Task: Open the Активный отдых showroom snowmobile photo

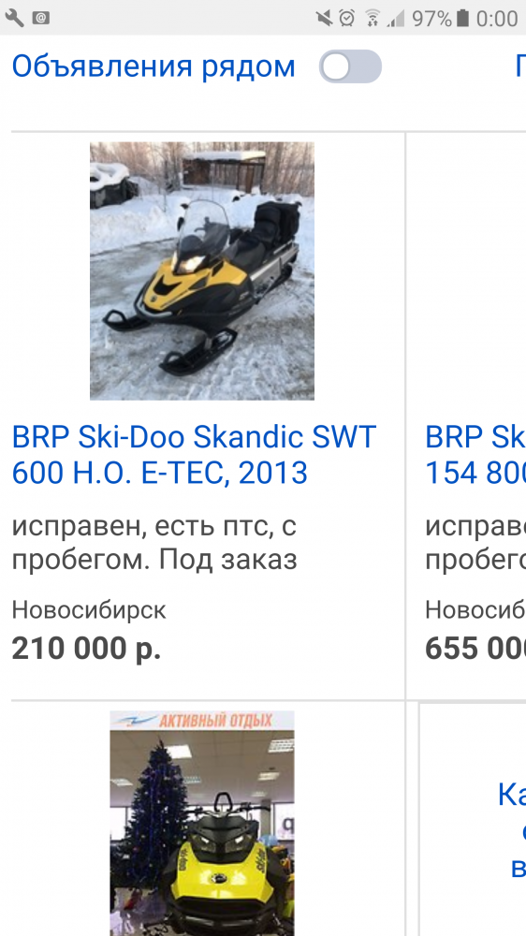Action: pyautogui.click(x=202, y=823)
